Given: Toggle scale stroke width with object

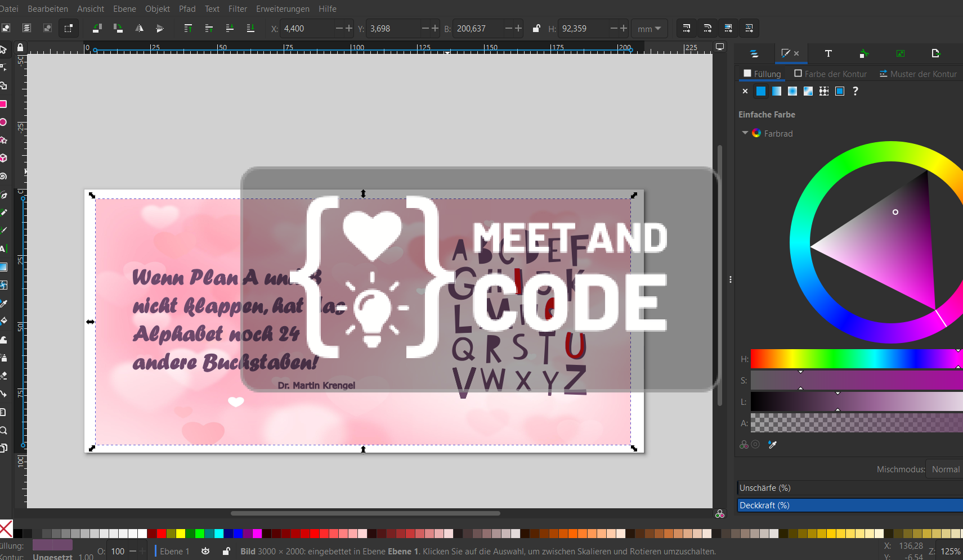Looking at the screenshot, I should click(686, 28).
